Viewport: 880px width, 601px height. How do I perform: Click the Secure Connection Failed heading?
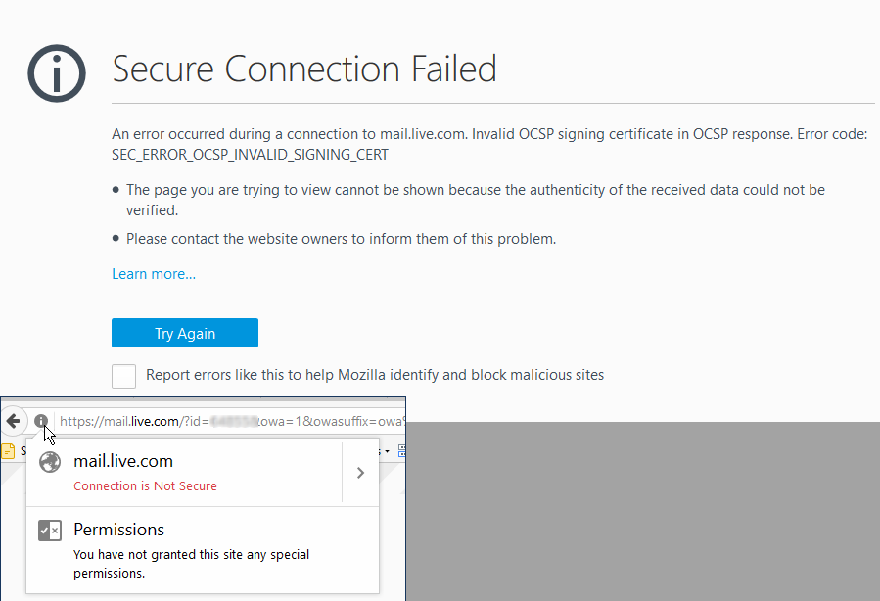(304, 69)
